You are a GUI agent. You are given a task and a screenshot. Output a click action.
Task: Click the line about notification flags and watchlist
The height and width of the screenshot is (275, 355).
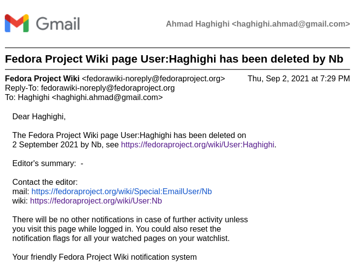point(121,239)
